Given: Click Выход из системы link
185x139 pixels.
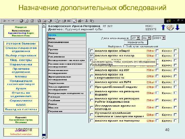Looking at the screenshot, I should pyautogui.click(x=21, y=109).
